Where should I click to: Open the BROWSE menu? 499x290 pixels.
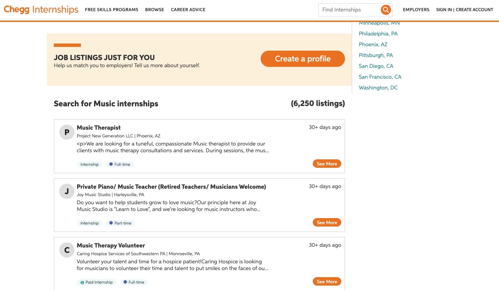154,10
